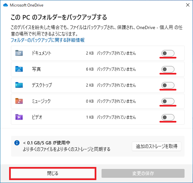The height and width of the screenshot is (183, 193).
Task: Close the OneDrive dialog with X
Action: point(188,5)
